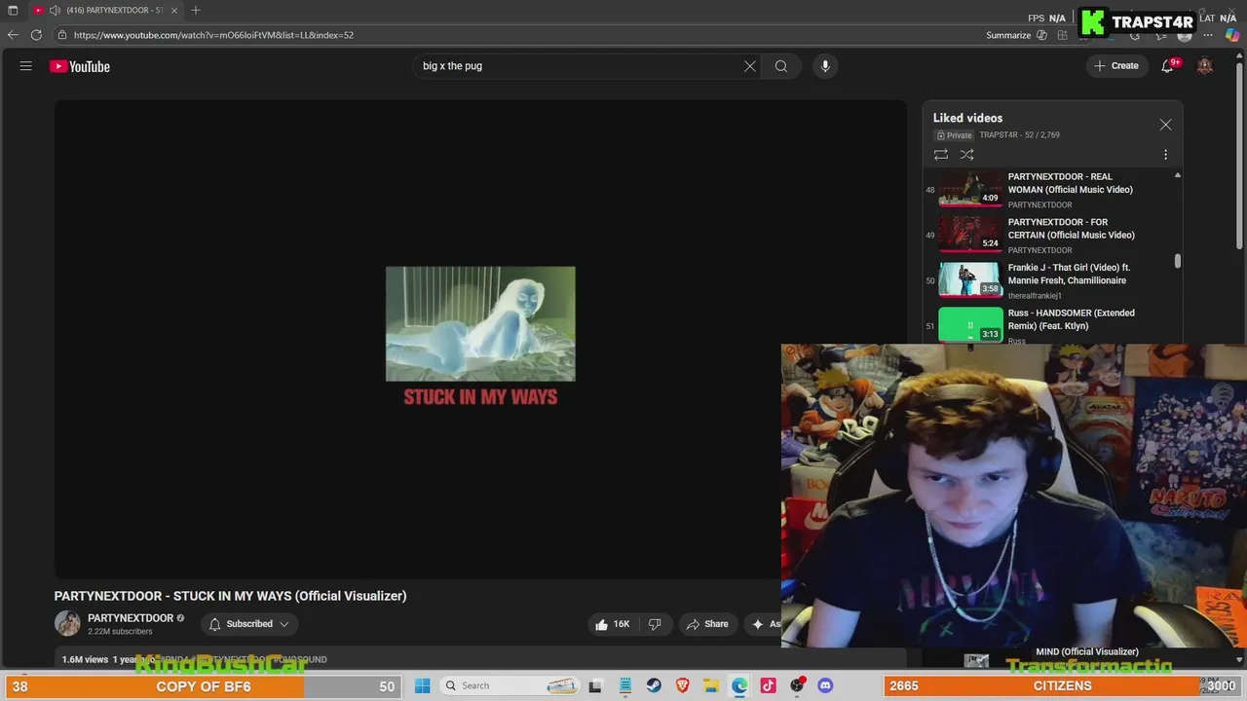
Task: Open Discord from the taskbar
Action: (826, 685)
